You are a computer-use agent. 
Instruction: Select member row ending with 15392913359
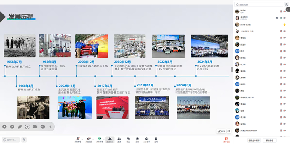tap(261, 131)
